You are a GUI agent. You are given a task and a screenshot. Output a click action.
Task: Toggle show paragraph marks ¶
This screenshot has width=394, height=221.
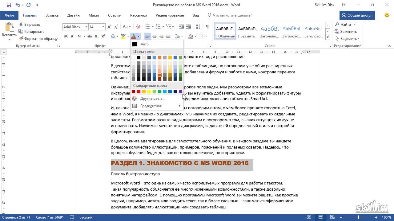207,27
